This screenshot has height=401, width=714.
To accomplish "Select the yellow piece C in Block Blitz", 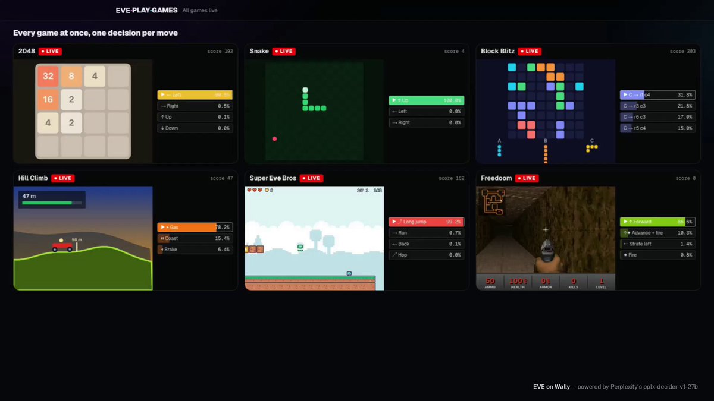I will coord(591,148).
